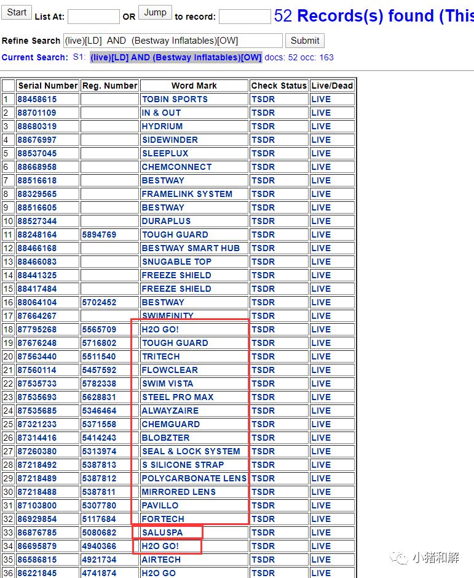This screenshot has width=474, height=578.
Task: Open registration number 5565709
Action: coord(99,329)
